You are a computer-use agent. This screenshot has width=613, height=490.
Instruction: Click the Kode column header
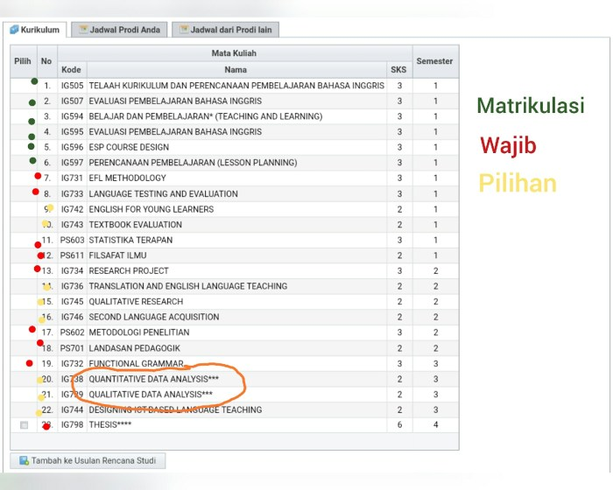tap(71, 70)
